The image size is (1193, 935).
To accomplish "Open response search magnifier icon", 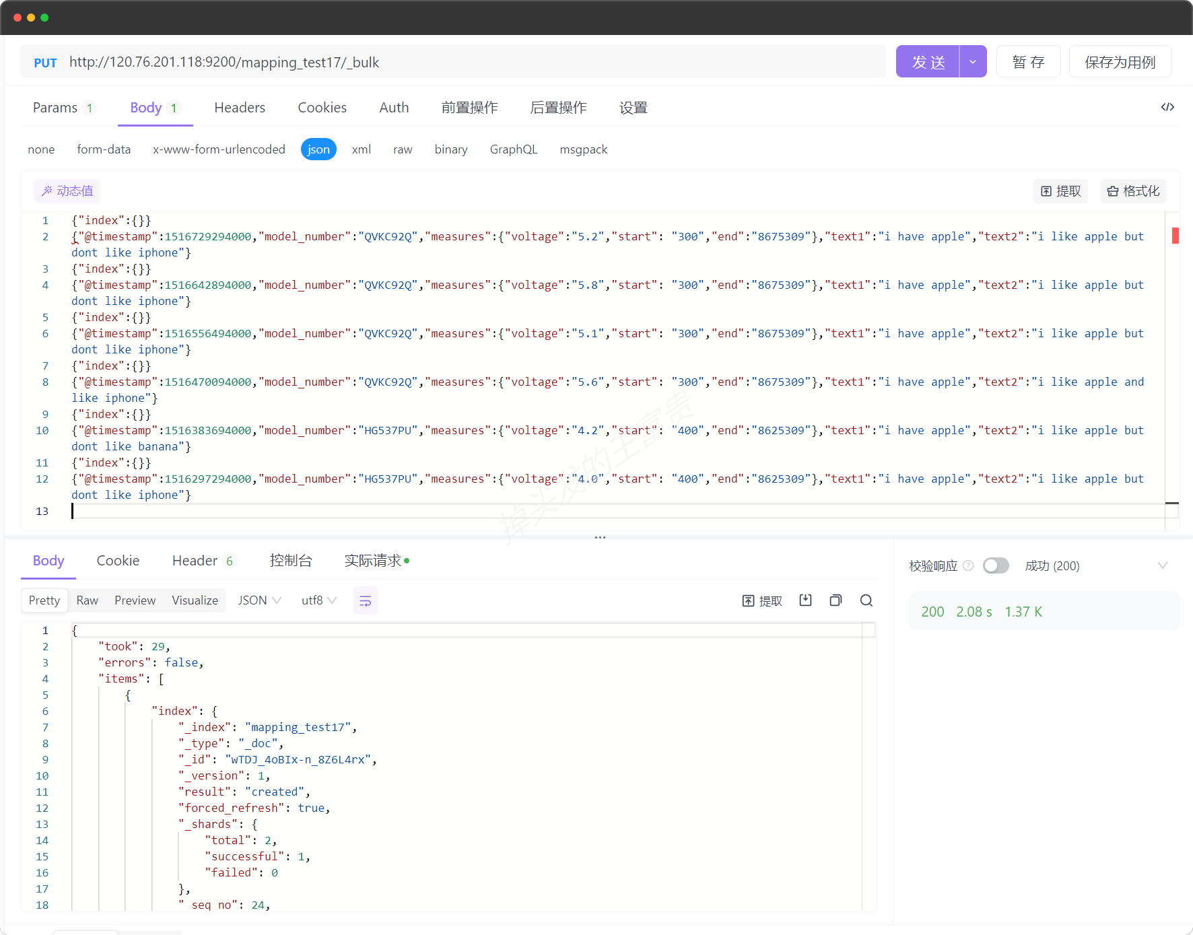I will [866, 600].
